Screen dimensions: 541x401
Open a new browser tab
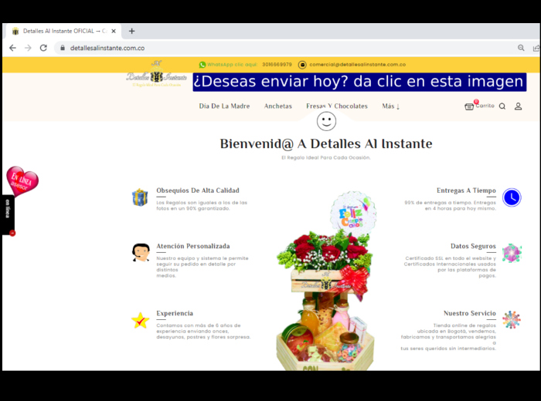pos(132,31)
